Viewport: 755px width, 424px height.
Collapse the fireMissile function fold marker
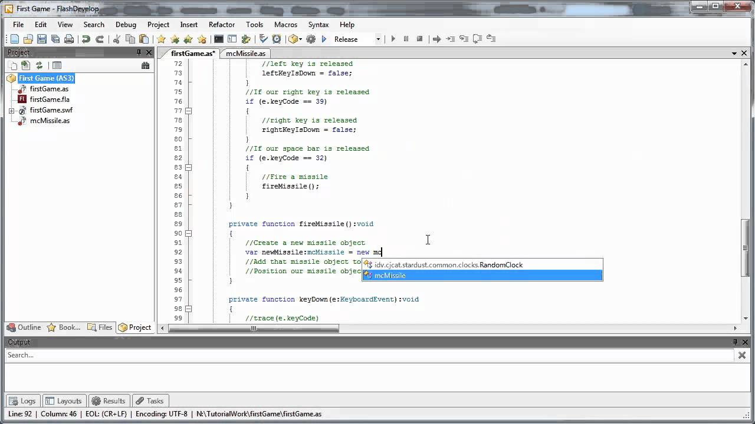[x=188, y=233]
